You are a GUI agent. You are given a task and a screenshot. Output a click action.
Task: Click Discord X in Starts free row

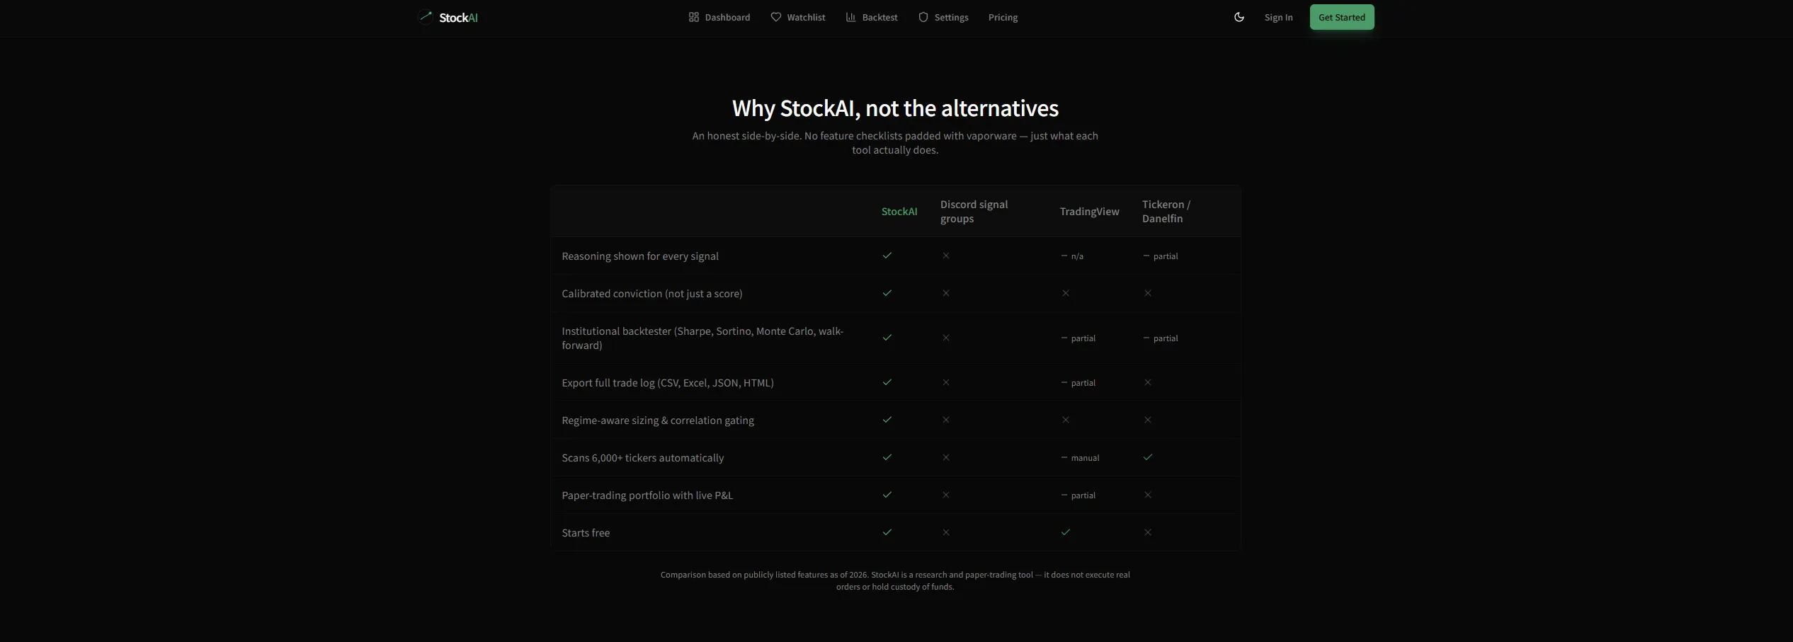click(946, 532)
